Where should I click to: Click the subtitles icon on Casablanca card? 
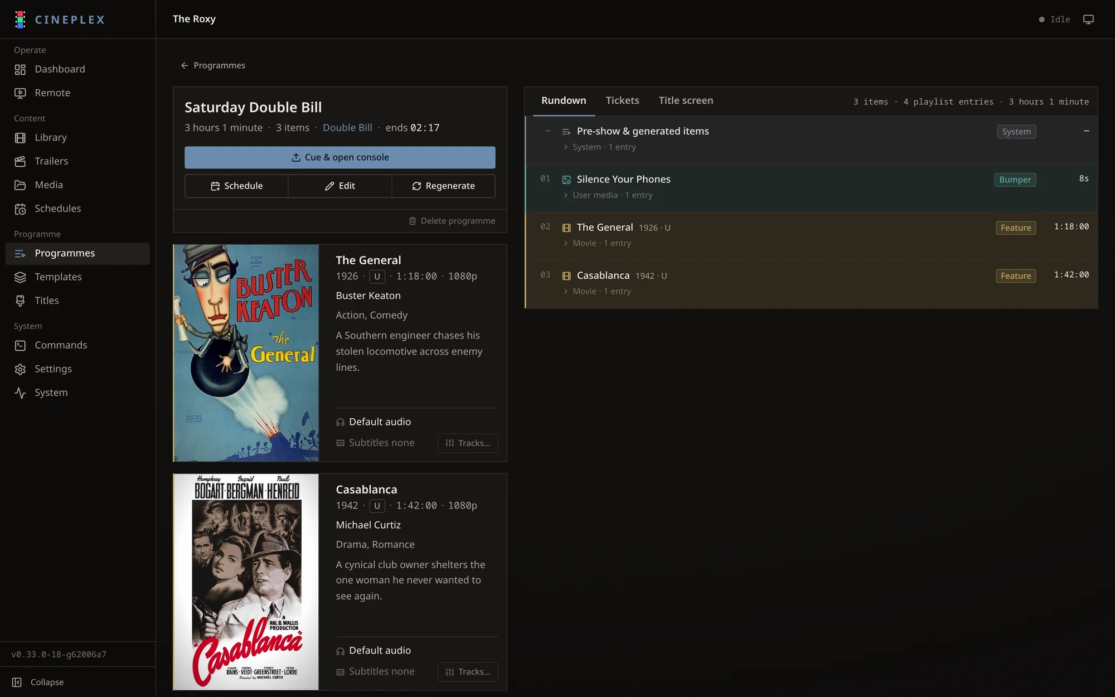point(340,672)
